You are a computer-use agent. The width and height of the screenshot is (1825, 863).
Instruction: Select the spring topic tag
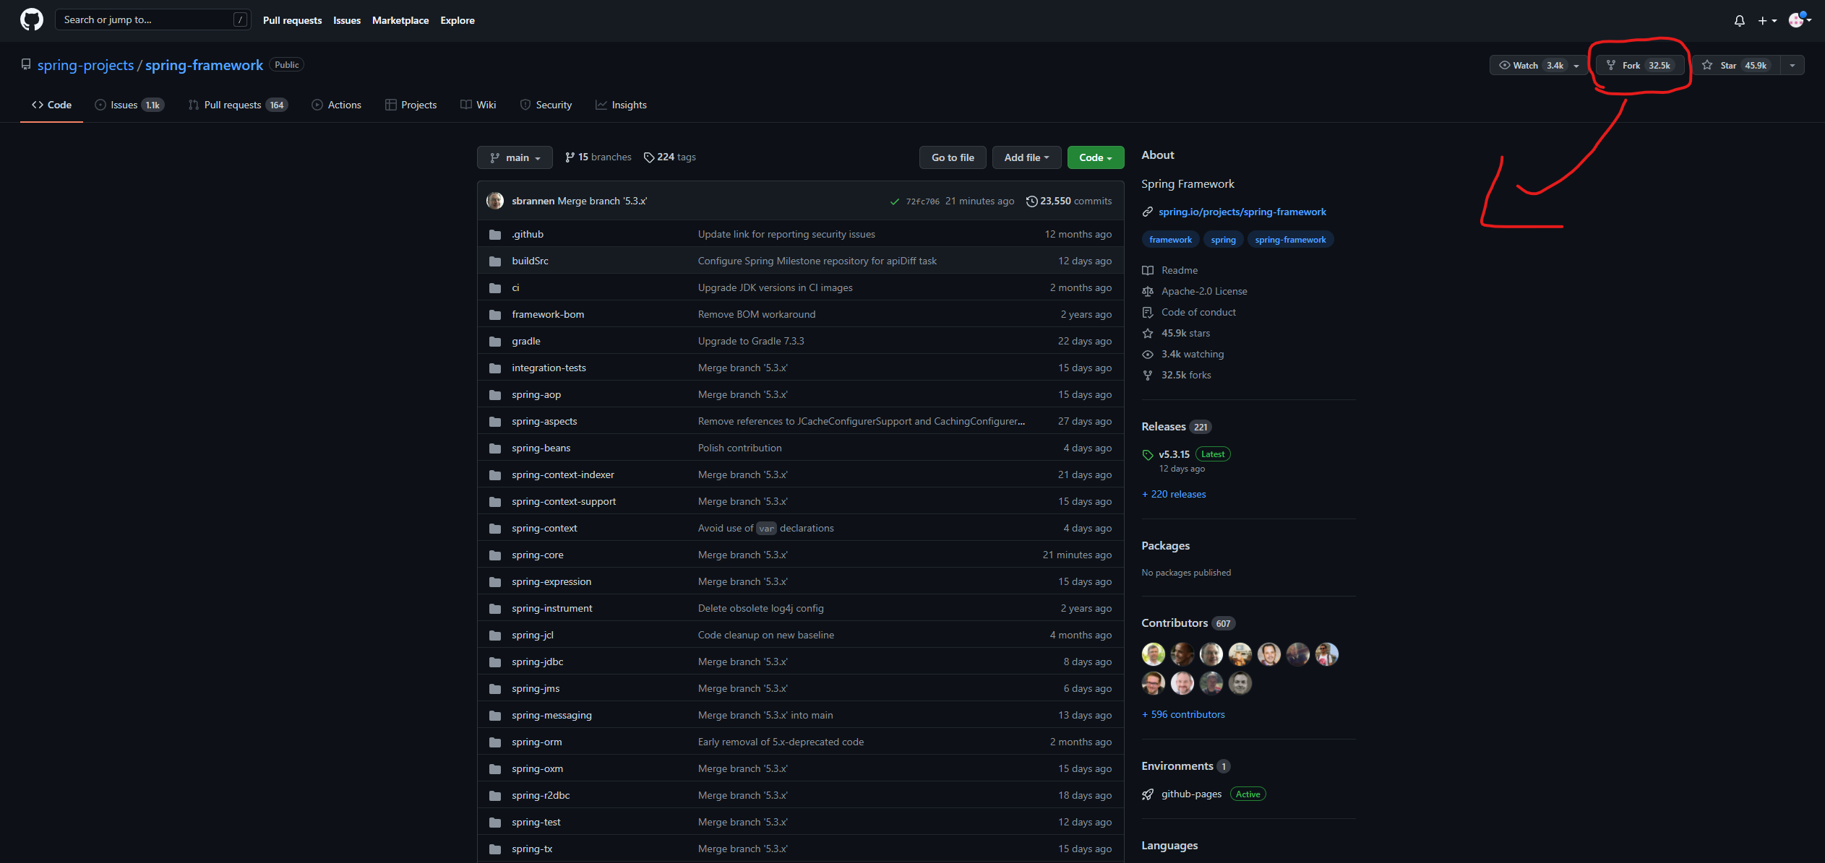pos(1223,240)
